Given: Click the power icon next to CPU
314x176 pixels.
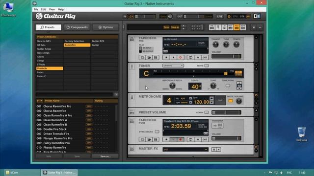Looking at the screenshot, I should click(229, 16).
